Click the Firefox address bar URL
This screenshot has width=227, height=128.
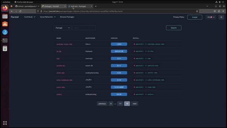coord(83,11)
